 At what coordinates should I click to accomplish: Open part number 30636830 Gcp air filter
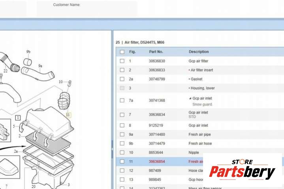point(157,61)
